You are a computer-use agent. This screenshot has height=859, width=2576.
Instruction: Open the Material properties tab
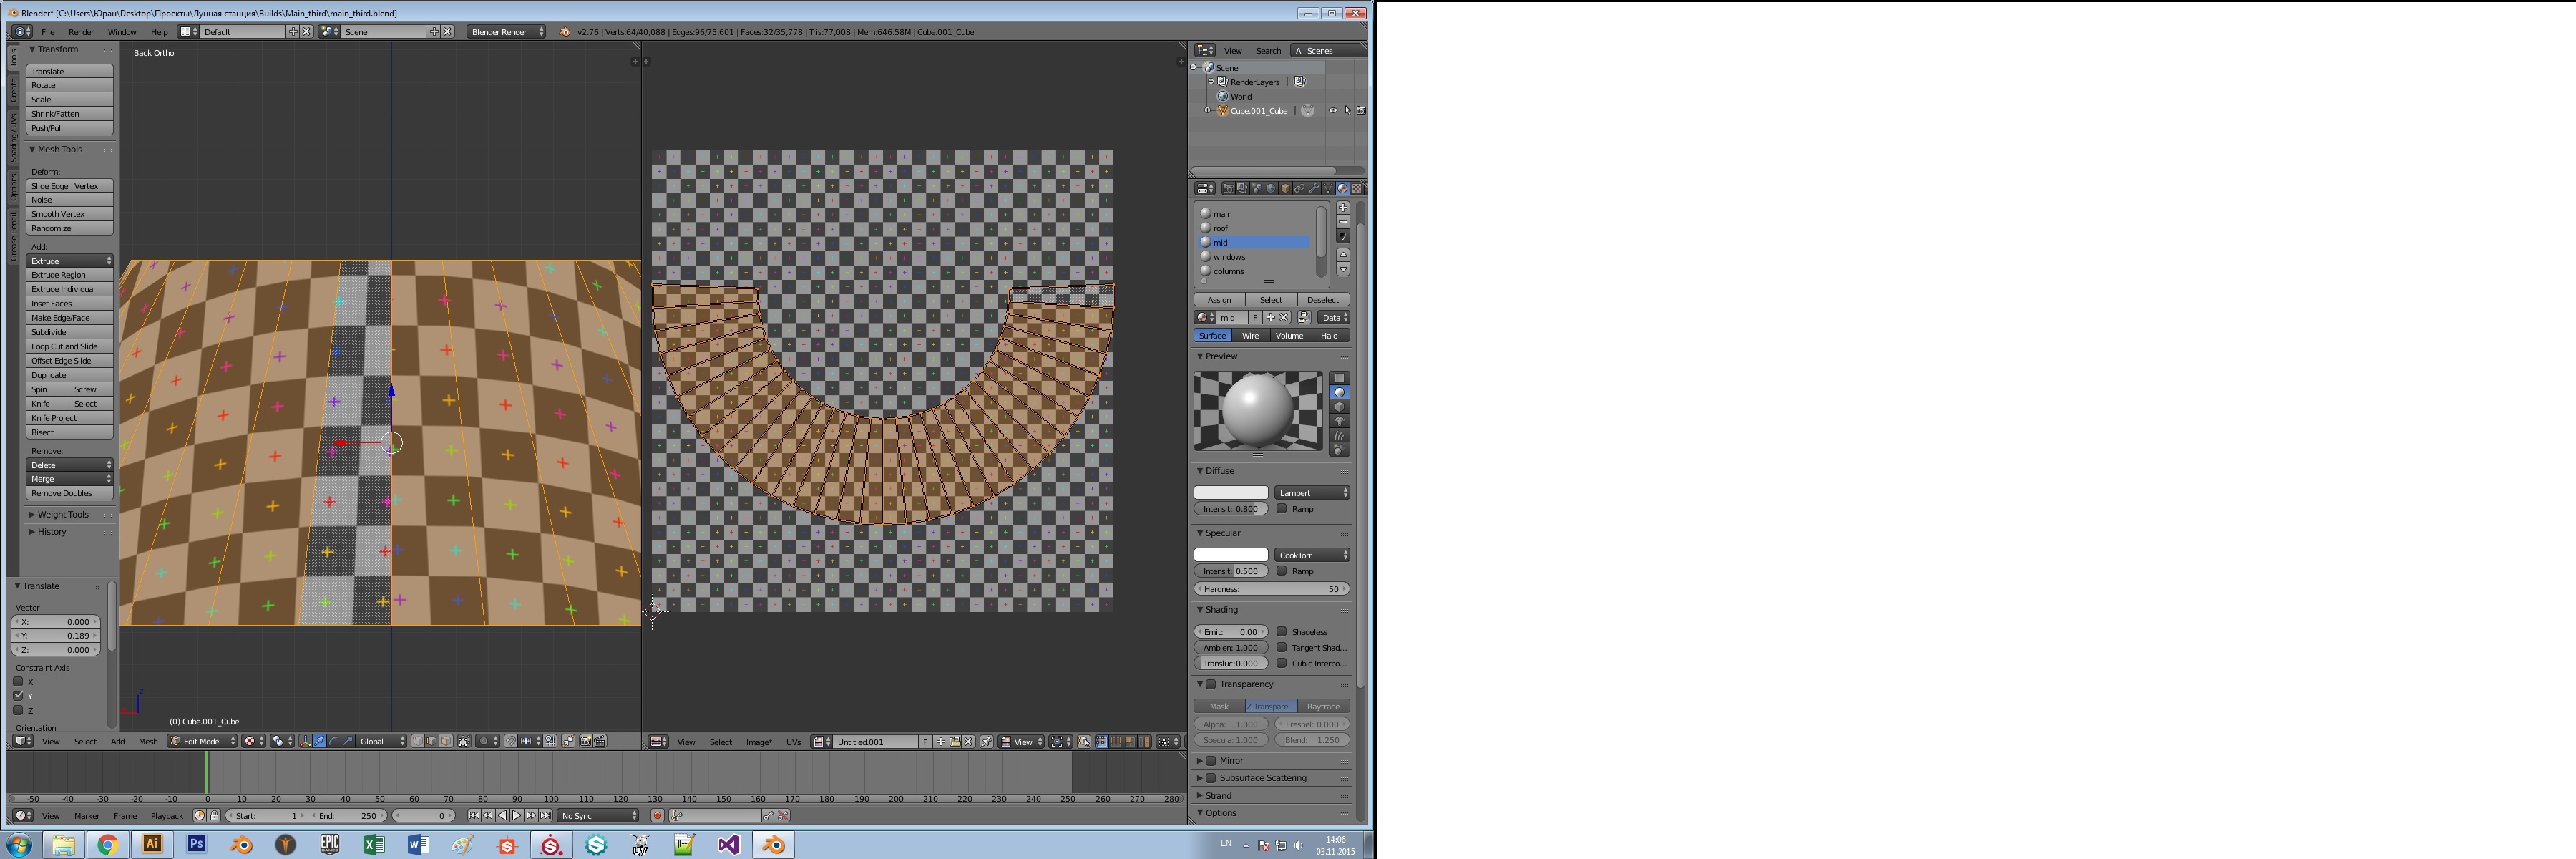pos(1343,189)
